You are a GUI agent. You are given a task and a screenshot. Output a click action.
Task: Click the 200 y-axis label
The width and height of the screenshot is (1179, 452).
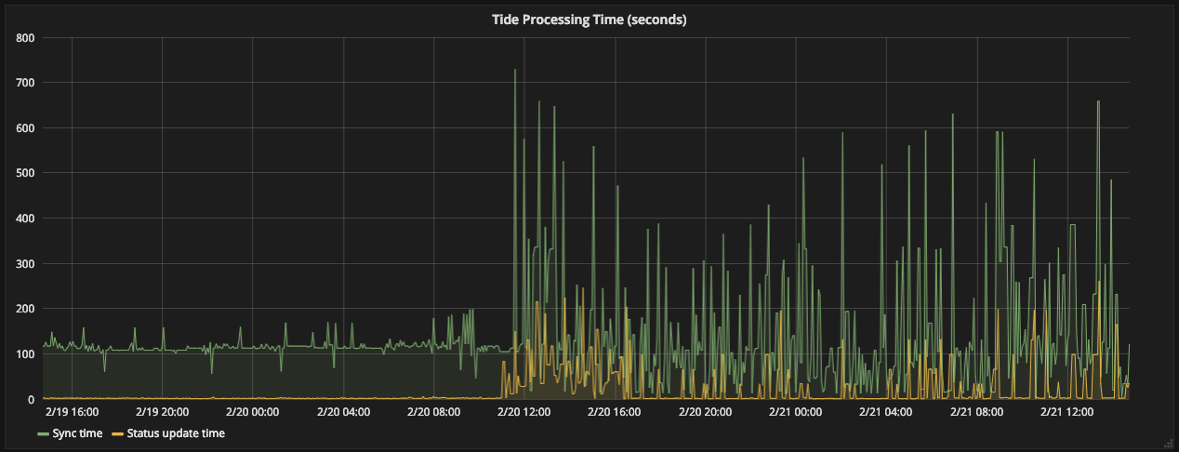25,309
